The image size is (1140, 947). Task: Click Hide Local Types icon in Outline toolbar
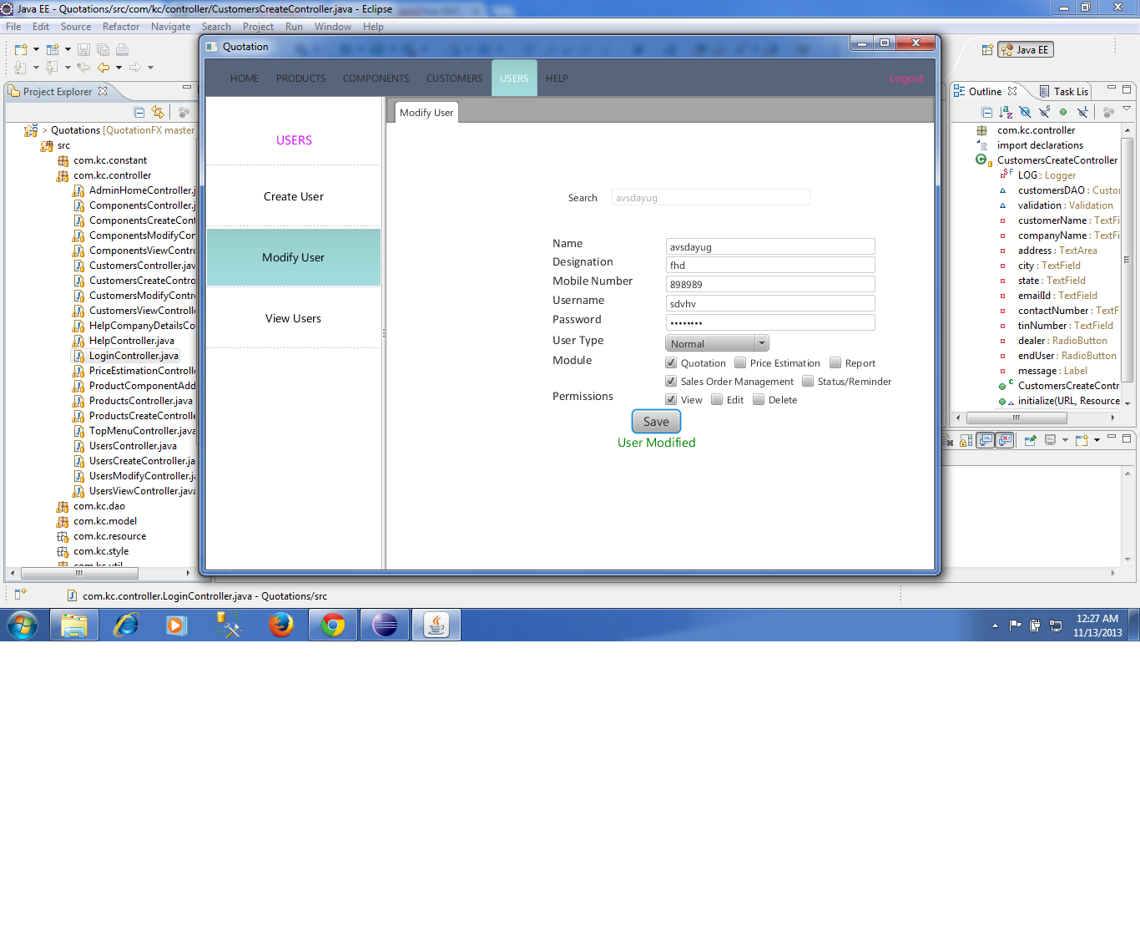pos(1082,112)
